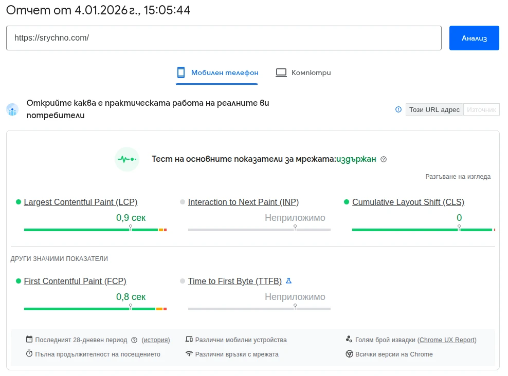Click the mobile phone icon

click(181, 72)
